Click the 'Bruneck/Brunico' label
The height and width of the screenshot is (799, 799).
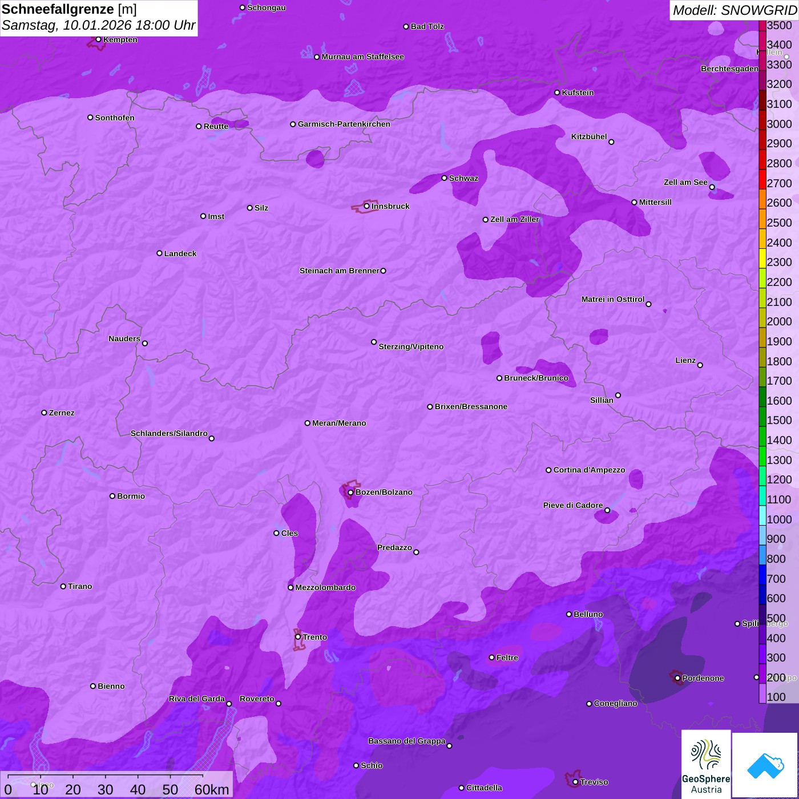(x=536, y=378)
